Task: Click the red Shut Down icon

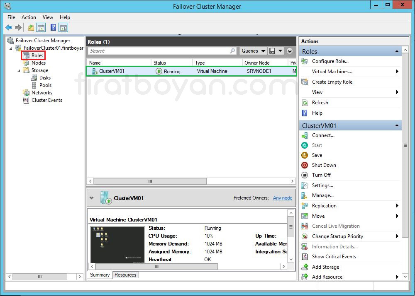Action: tap(305, 165)
